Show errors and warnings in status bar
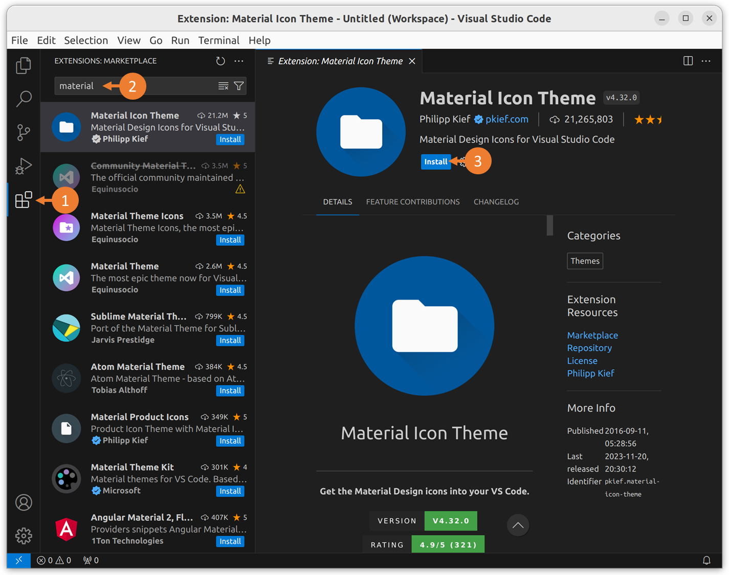The image size is (729, 575). pyautogui.click(x=54, y=560)
